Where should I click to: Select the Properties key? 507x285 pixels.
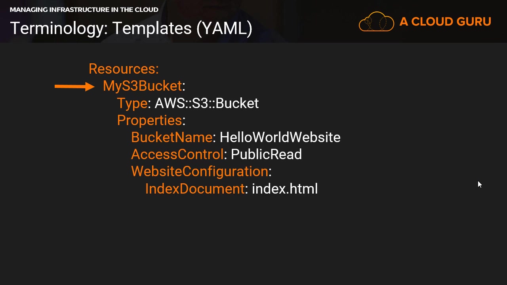149,120
